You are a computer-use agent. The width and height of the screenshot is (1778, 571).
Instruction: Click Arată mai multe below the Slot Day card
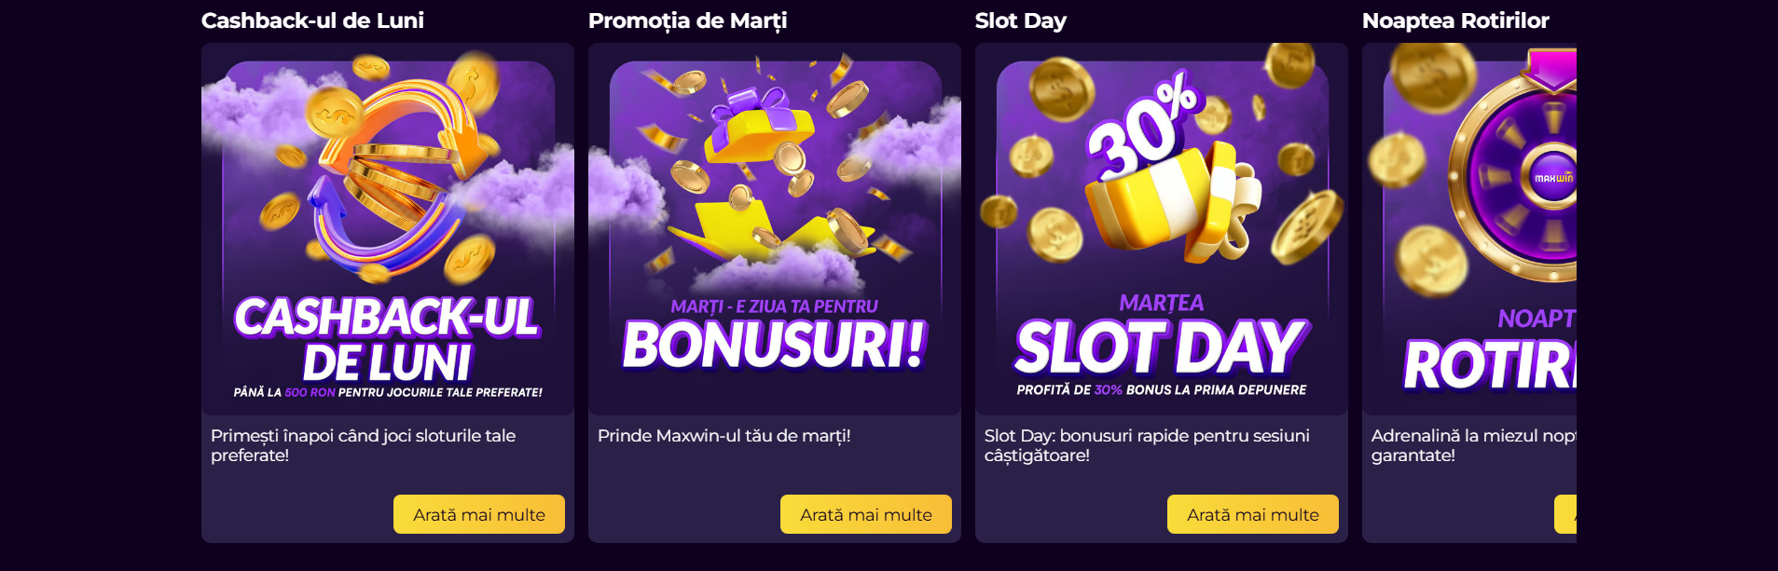coord(1252,513)
